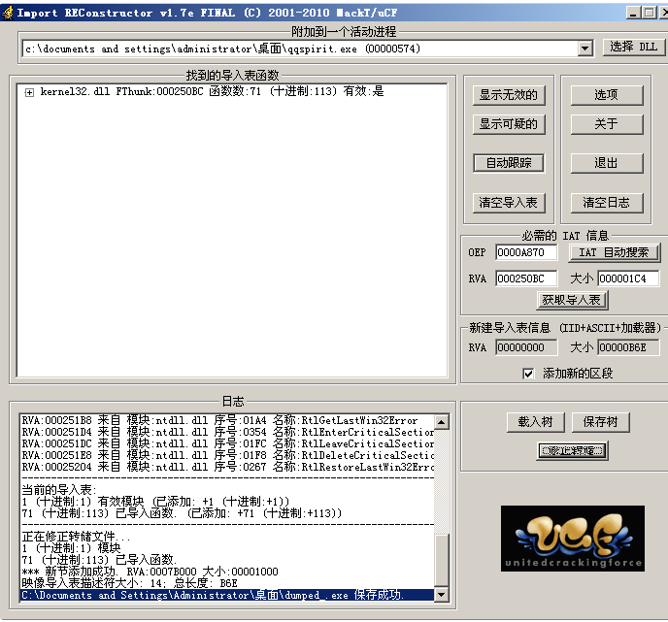Click the 清空日志 clear log button
668x622 pixels.
(x=607, y=203)
